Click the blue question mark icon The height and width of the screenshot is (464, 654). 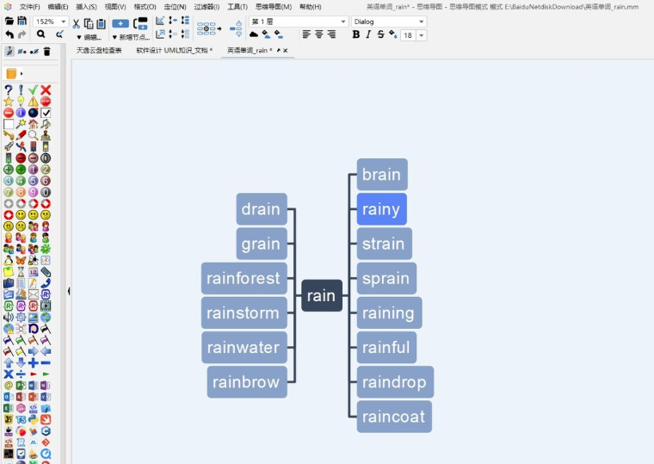pyautogui.click(x=9, y=90)
